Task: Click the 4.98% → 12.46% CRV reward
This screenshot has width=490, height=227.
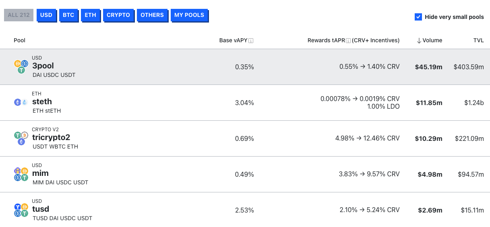Action: click(368, 138)
